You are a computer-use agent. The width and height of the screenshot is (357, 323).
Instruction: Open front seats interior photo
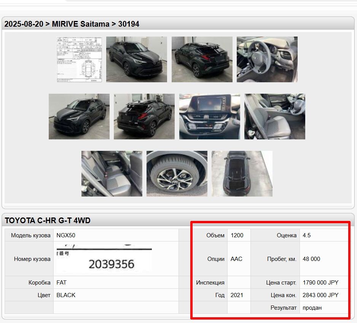coord(275,117)
